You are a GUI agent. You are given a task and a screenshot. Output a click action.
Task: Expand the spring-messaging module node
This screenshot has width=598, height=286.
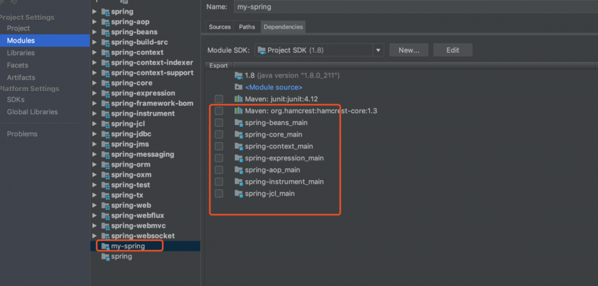coord(94,154)
